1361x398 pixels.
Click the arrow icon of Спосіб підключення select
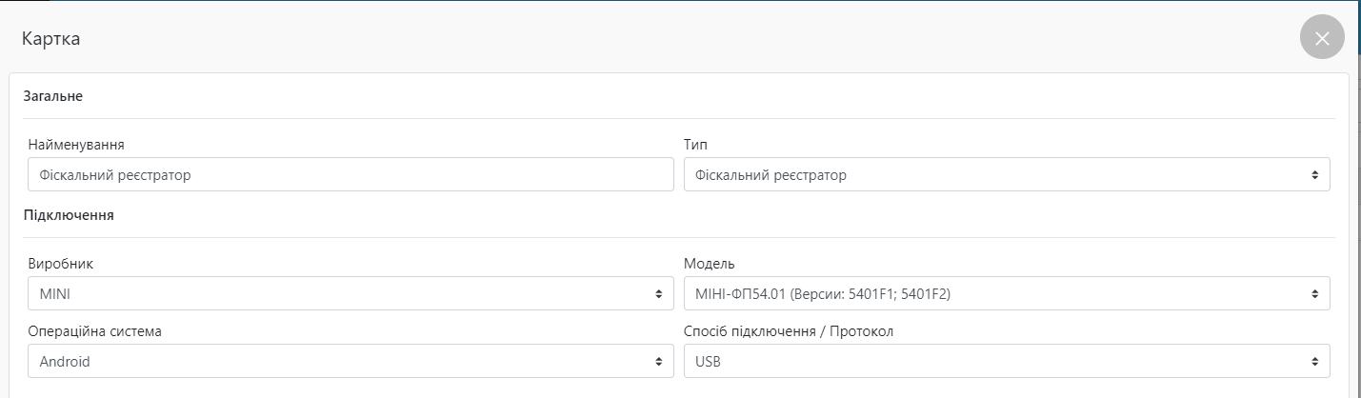[x=1314, y=362]
